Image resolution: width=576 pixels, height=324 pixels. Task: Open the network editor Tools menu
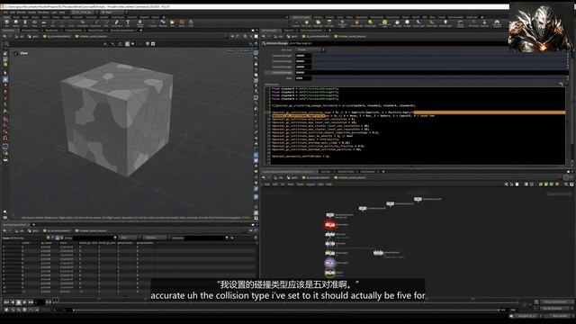(x=300, y=184)
